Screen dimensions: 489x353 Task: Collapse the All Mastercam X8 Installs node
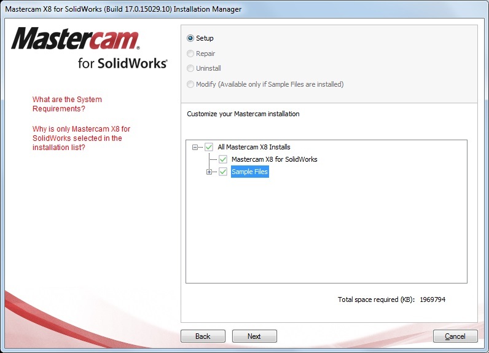click(x=195, y=147)
